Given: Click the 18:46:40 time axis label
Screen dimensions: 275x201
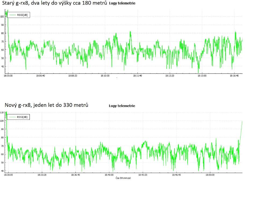Looking at the screenshot, I should [176, 175].
